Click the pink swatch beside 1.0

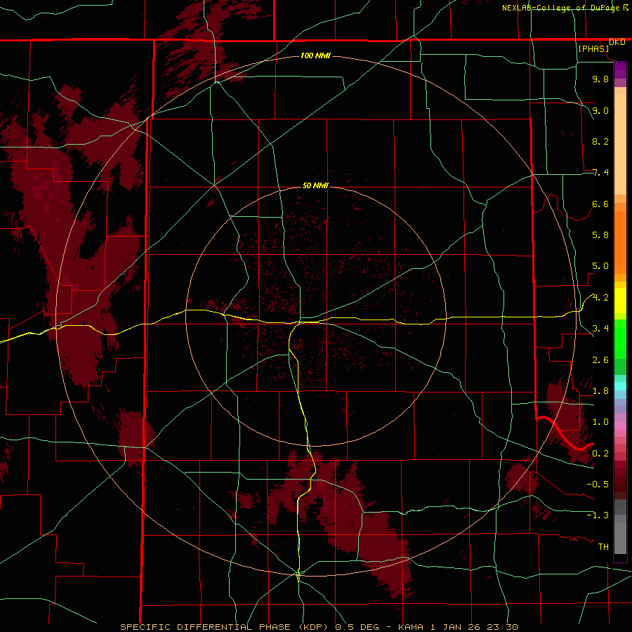coord(620,426)
